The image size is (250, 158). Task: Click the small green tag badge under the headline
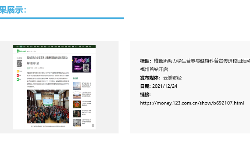28,68
